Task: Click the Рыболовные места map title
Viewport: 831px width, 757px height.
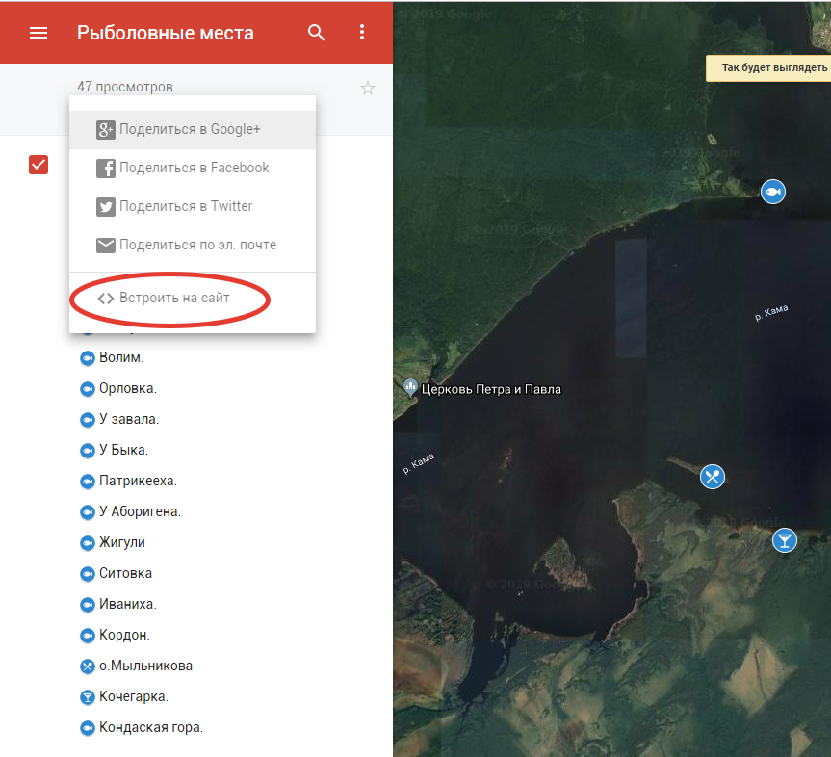Action: 166,33
